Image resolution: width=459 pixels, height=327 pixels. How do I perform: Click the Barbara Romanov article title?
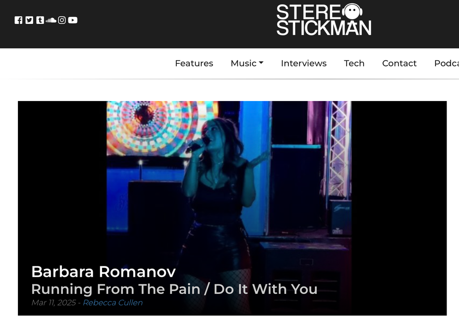(x=104, y=271)
